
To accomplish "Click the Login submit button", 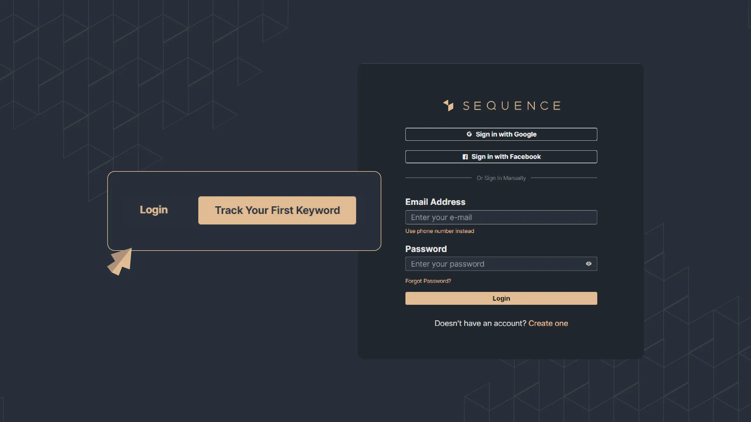I will tap(501, 298).
